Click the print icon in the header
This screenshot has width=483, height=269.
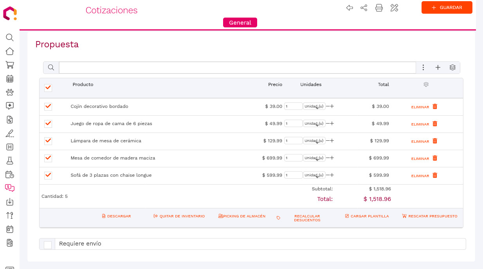(x=379, y=7)
